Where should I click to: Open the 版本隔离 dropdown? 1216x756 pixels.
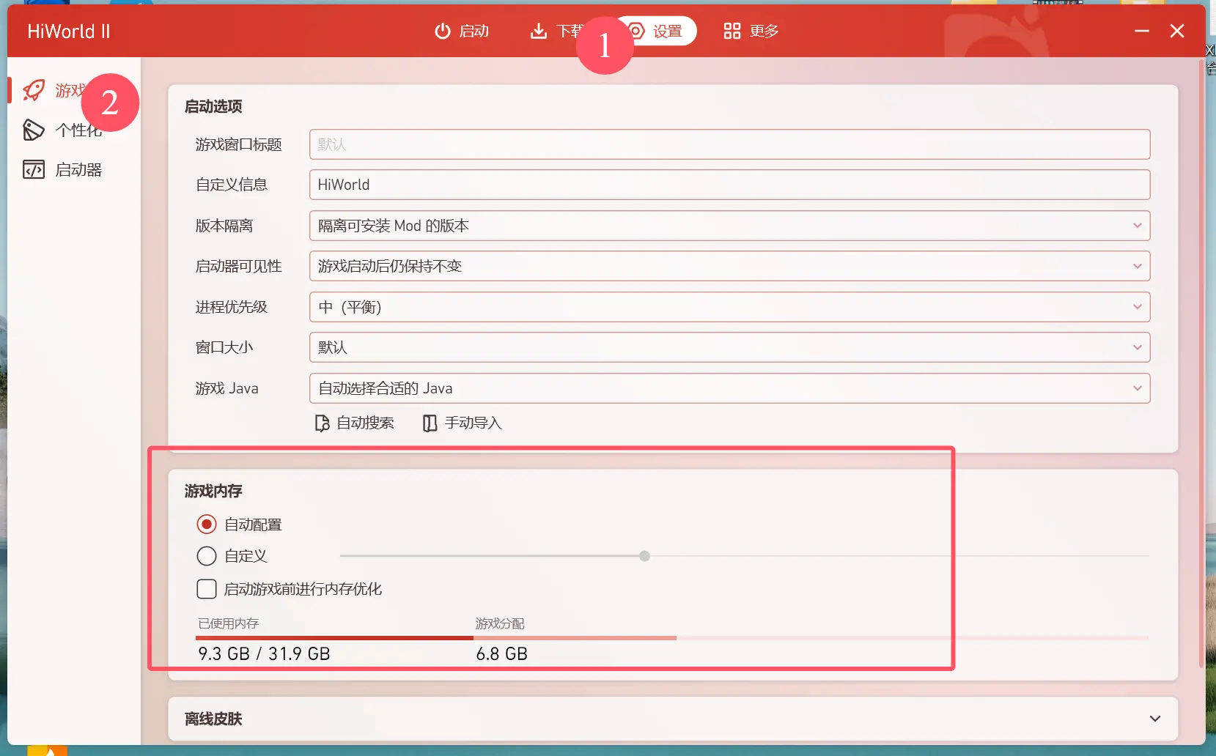(x=729, y=226)
